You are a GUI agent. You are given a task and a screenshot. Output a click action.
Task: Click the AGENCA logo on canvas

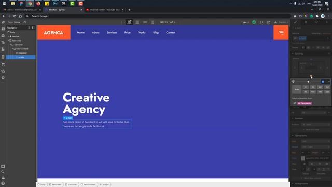(x=54, y=33)
